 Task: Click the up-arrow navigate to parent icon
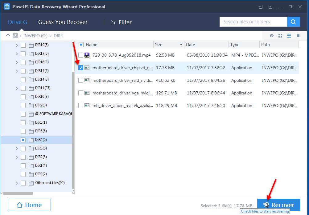click(8, 36)
